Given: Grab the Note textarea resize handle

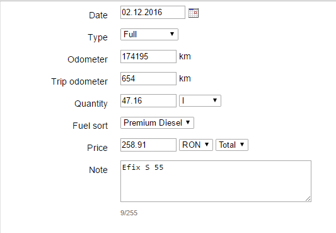Looking at the screenshot, I should 308,199.
